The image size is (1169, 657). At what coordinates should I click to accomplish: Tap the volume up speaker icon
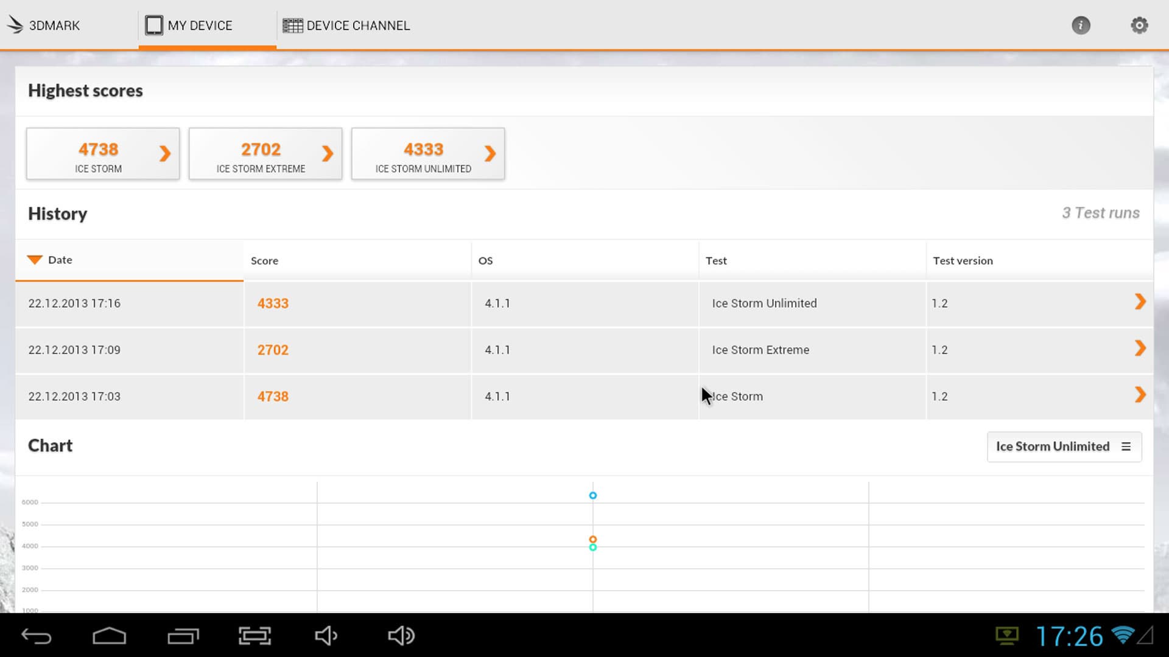click(401, 636)
